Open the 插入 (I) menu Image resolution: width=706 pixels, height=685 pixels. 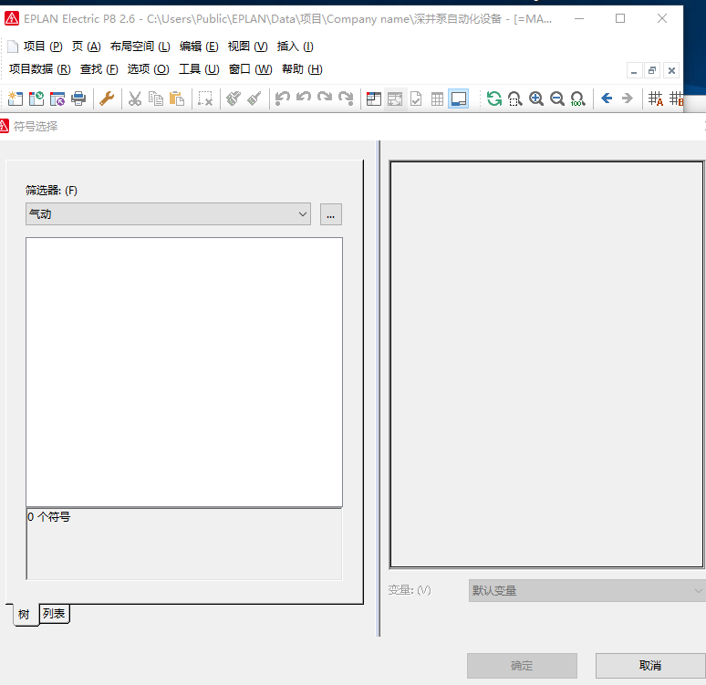click(295, 47)
